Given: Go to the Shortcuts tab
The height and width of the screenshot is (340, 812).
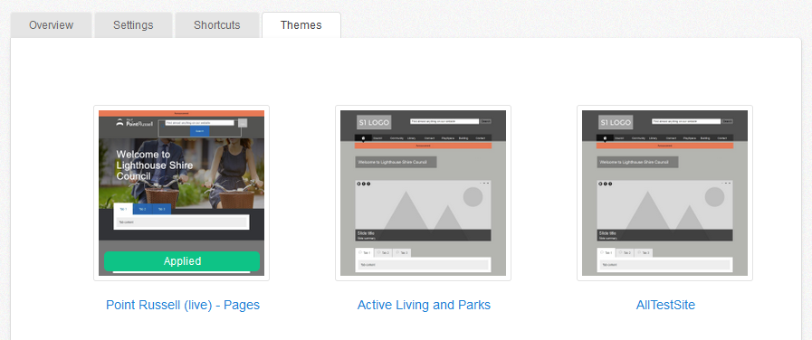Looking at the screenshot, I should pos(217,25).
